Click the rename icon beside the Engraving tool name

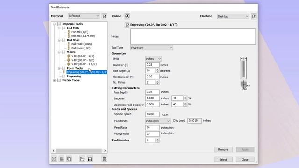127,25
